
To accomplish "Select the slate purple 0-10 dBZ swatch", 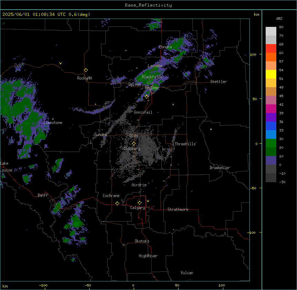I will (x=271, y=160).
